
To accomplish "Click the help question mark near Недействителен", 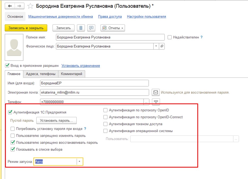I will click(201, 37).
